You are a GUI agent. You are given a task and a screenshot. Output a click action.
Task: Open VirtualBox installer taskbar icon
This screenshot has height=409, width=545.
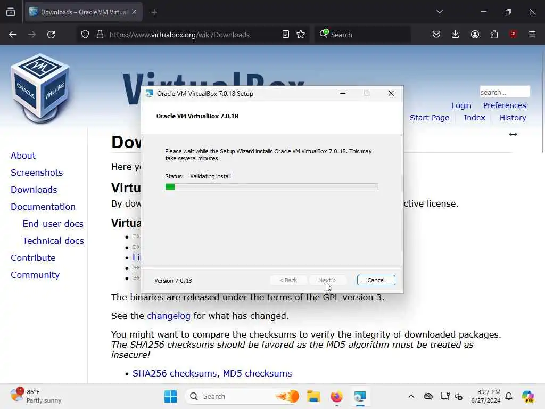[x=360, y=396]
